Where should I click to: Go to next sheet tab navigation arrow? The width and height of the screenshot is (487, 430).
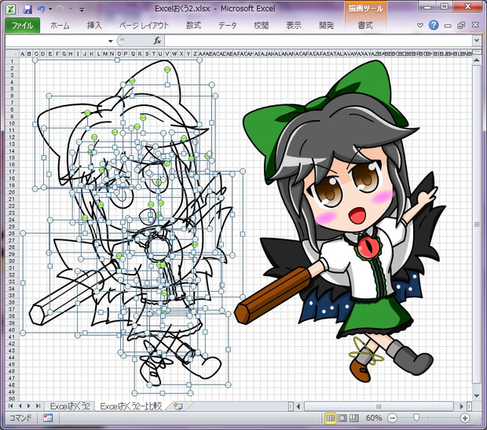point(29,406)
